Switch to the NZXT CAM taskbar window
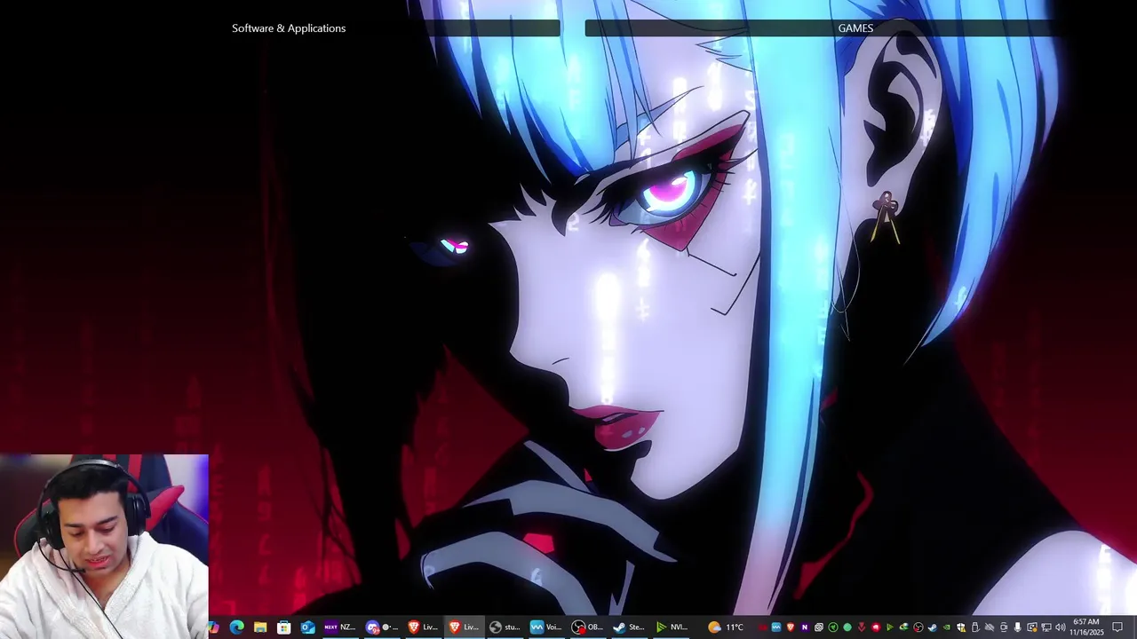Screen dimensions: 1137x639 click(339, 627)
